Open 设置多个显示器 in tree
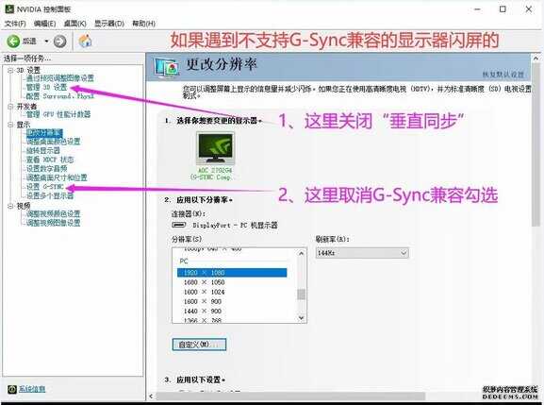This screenshot has width=544, height=405. pos(50,195)
